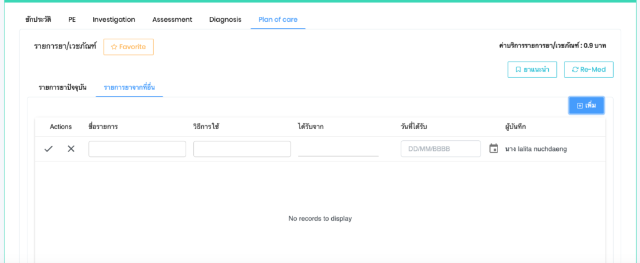The image size is (640, 263).
Task: Focus the ชื่อรายการ text input in the row
Action: [x=137, y=149]
